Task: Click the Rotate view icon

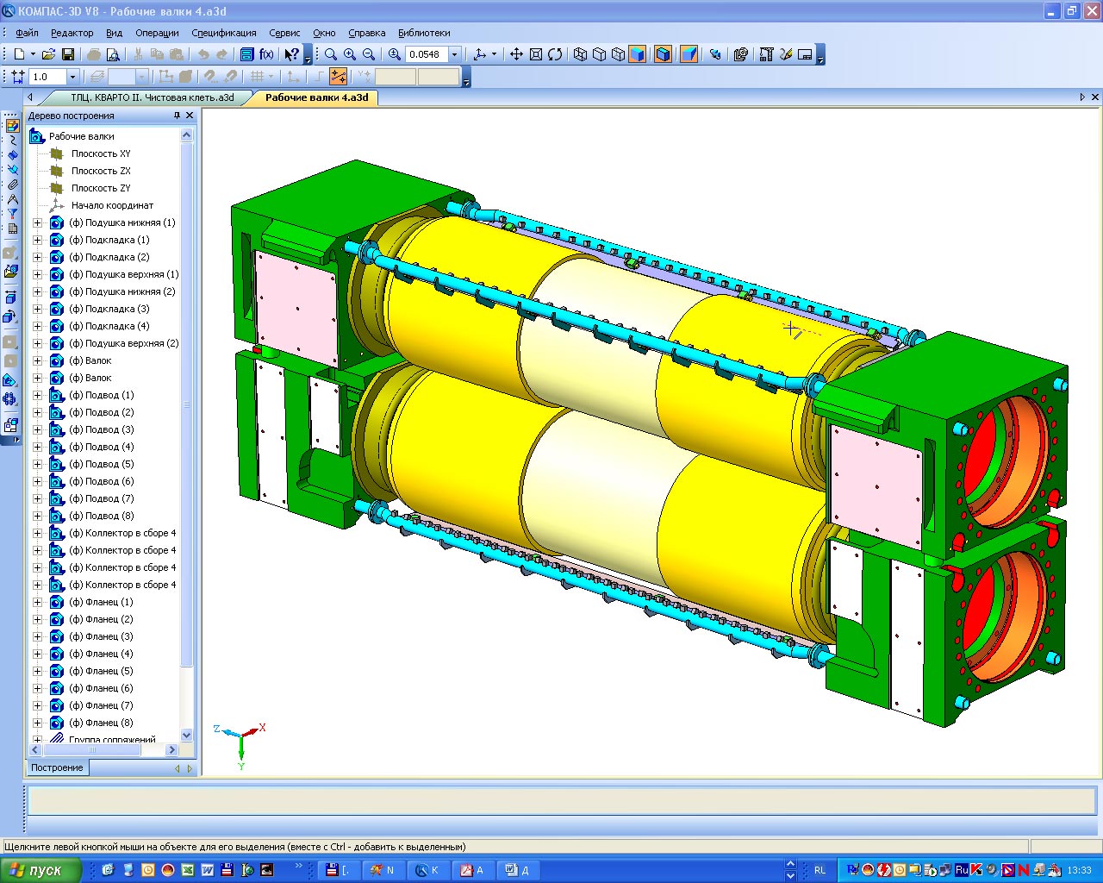Action: pyautogui.click(x=555, y=54)
